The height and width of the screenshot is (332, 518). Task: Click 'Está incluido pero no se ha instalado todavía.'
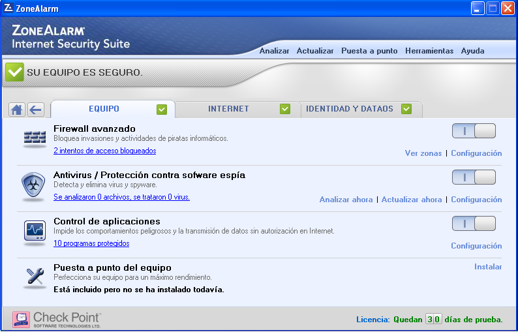(x=139, y=290)
